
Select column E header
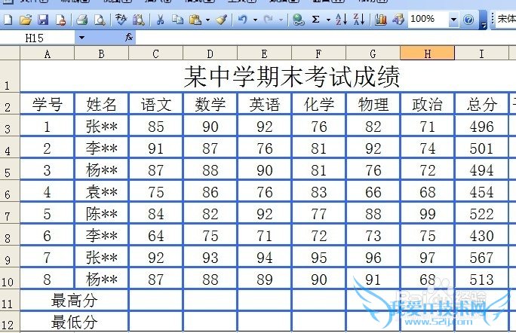coord(264,53)
